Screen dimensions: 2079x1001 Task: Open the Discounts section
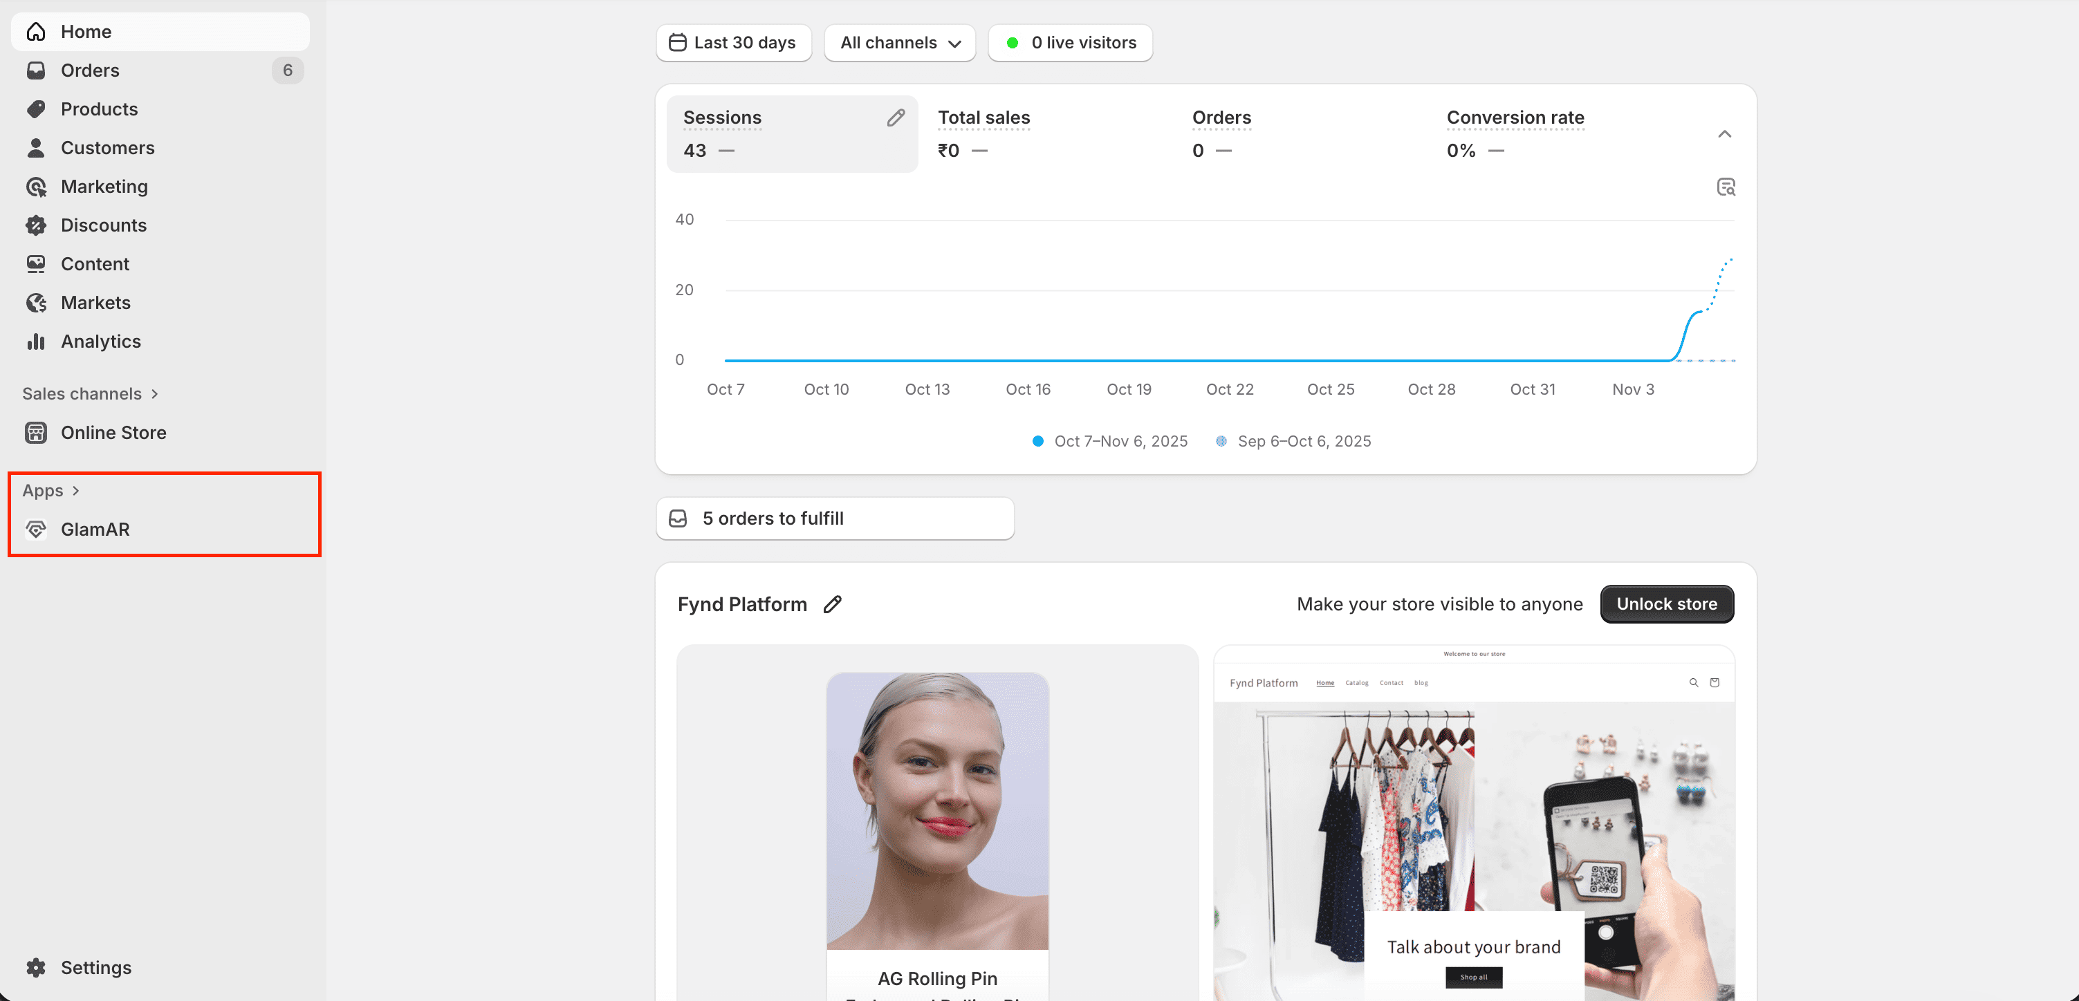[103, 225]
